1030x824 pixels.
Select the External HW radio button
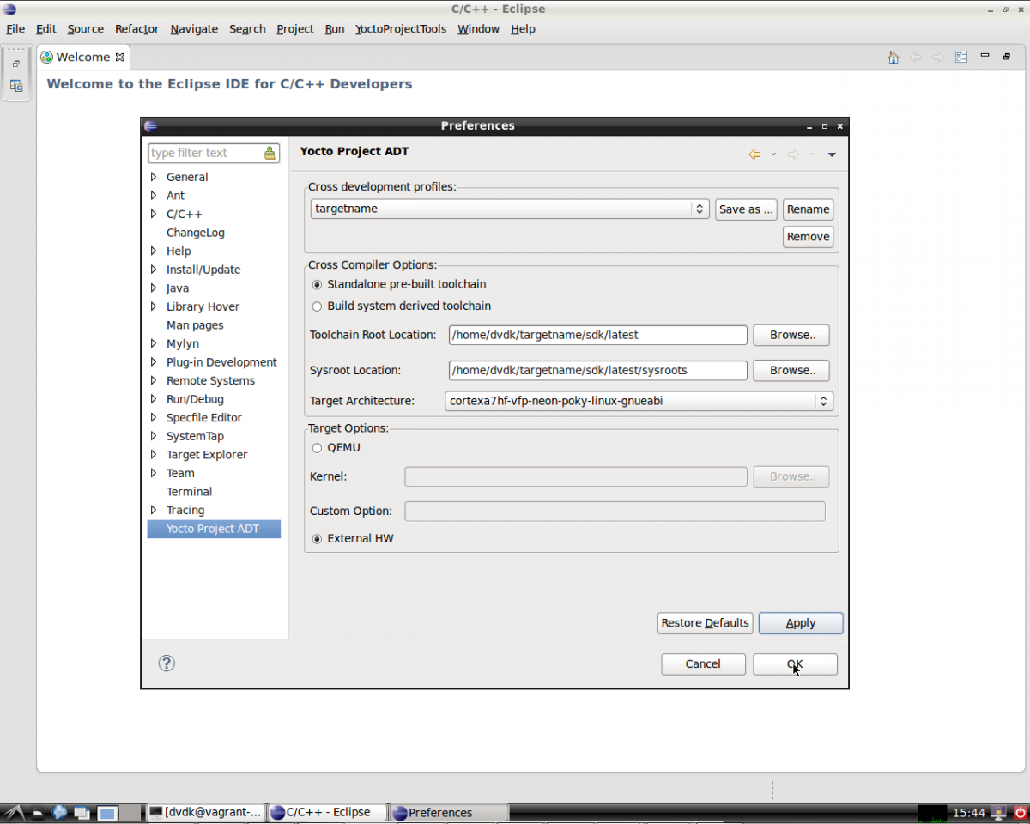click(x=317, y=539)
